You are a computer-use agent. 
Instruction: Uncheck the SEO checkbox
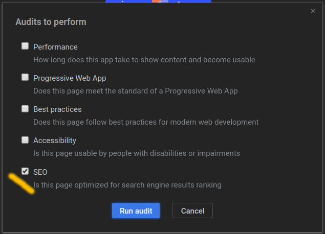(x=25, y=171)
